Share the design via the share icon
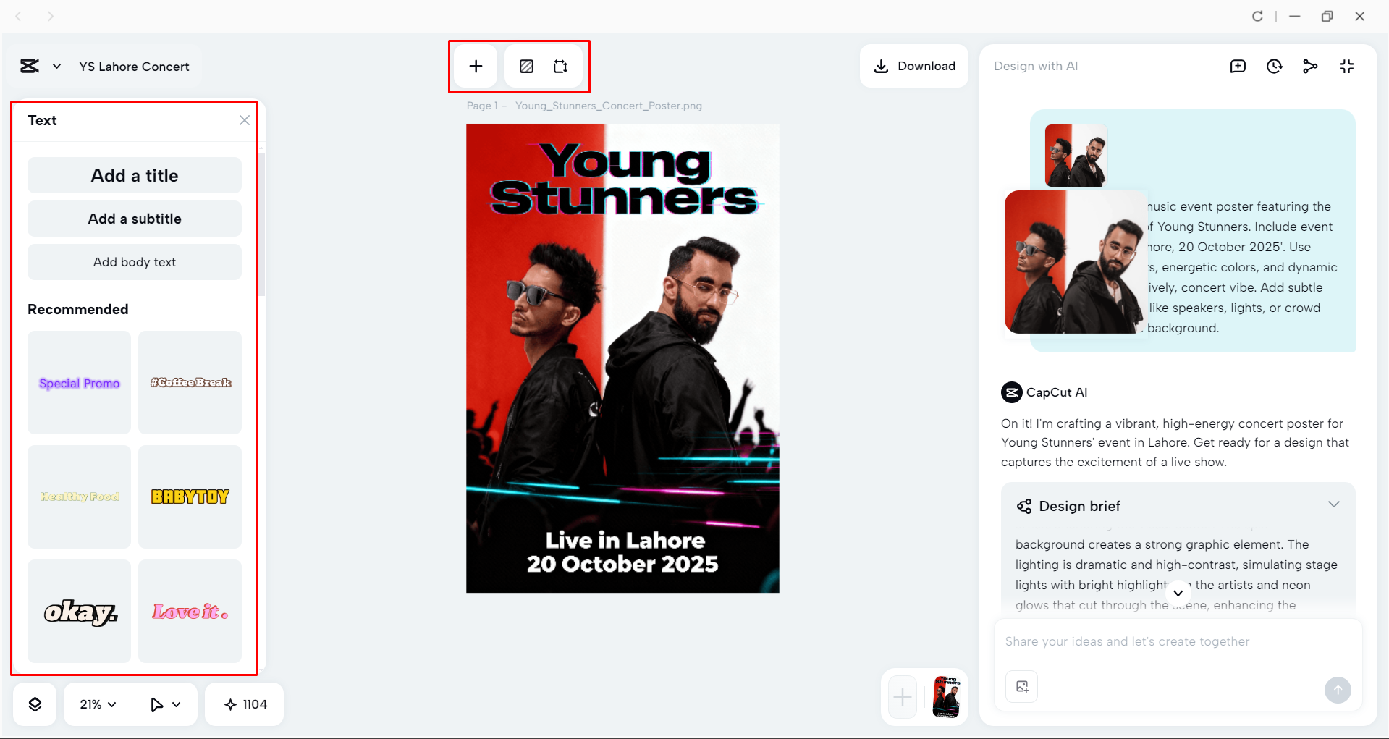 [1311, 66]
